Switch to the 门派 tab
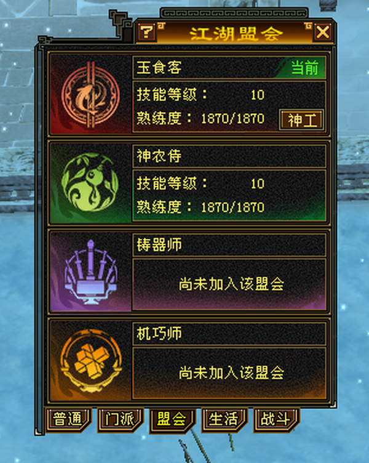This screenshot has width=369, height=463. click(120, 419)
